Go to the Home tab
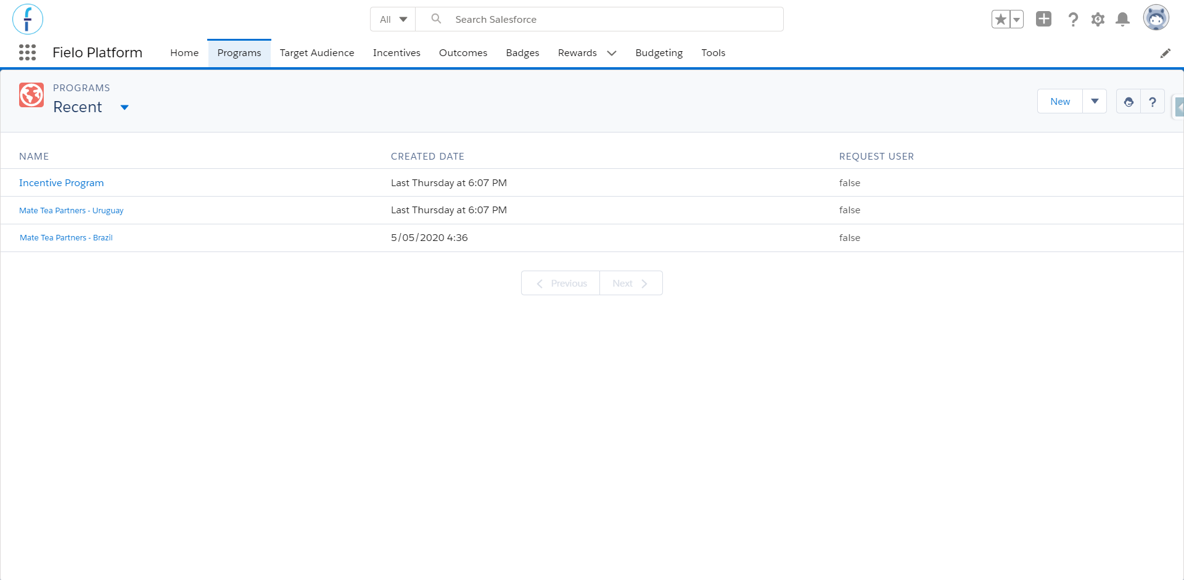This screenshot has height=580, width=1184. [x=184, y=53]
